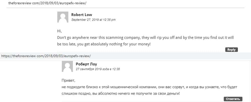
Task: Click the 27 сентября 2019 timestamp
Action: (98, 69)
